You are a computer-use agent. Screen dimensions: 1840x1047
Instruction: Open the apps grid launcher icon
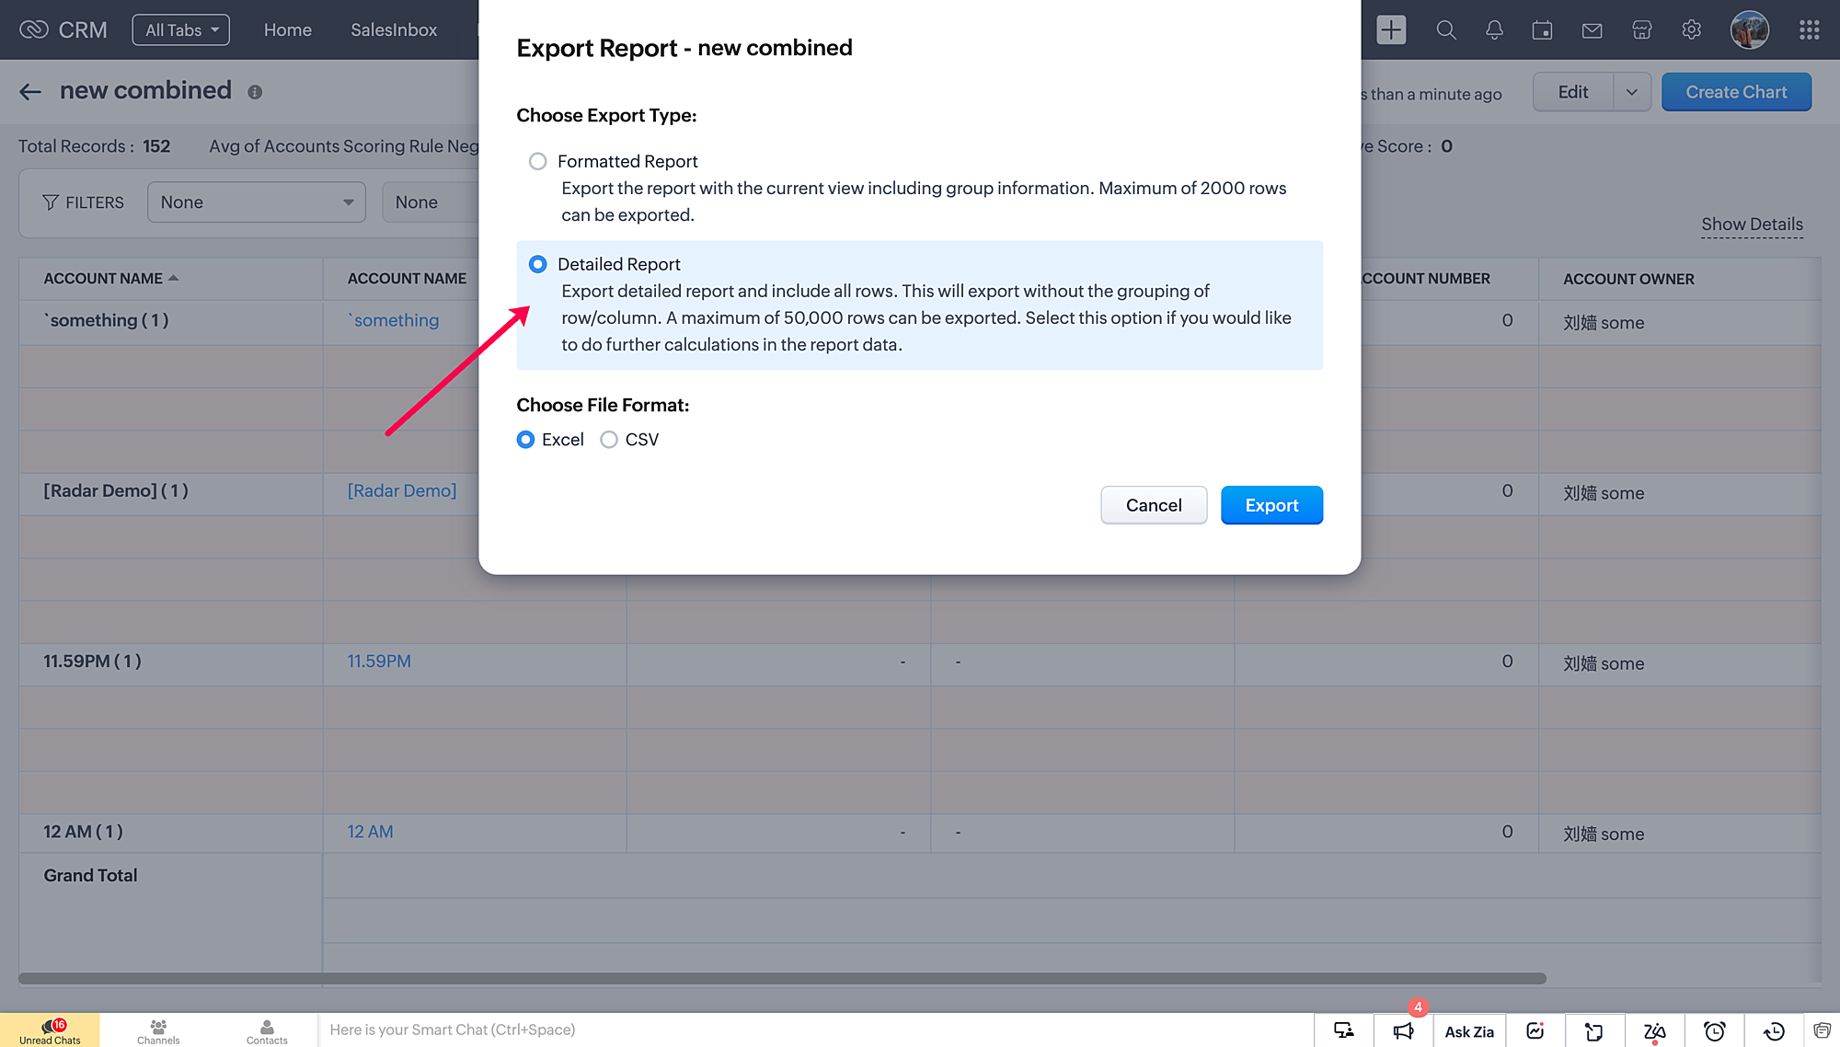pos(1809,30)
